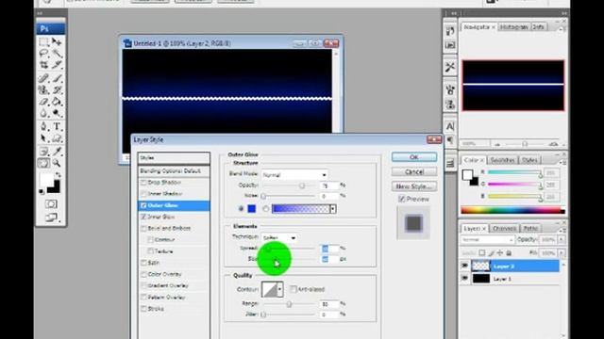Click the blue glow color swatch
The height and width of the screenshot is (339, 604).
[x=252, y=209]
